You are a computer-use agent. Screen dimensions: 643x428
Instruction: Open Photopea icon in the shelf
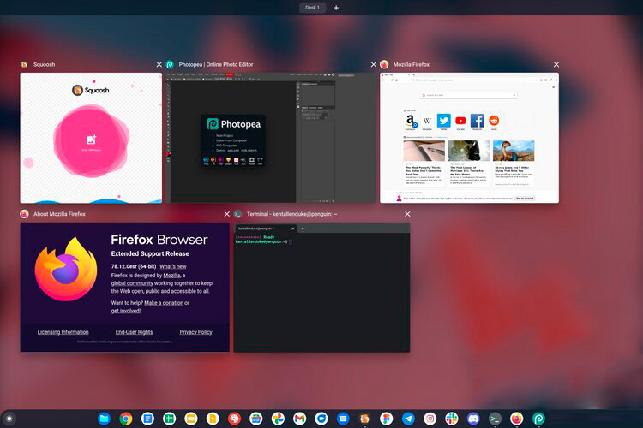(x=538, y=419)
